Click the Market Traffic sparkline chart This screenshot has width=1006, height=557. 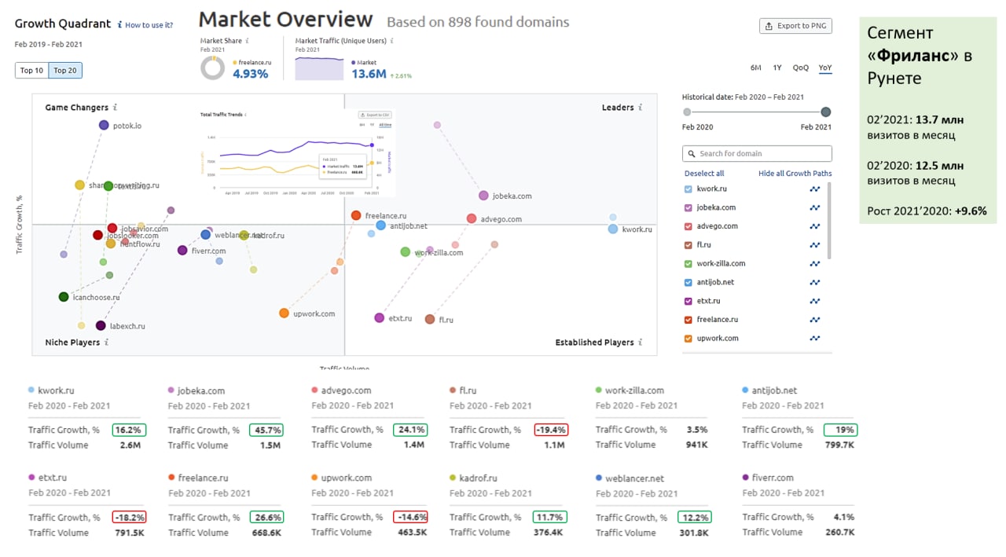(320, 68)
